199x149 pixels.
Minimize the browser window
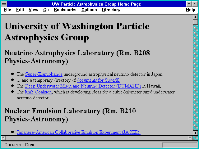[x=189, y=4]
